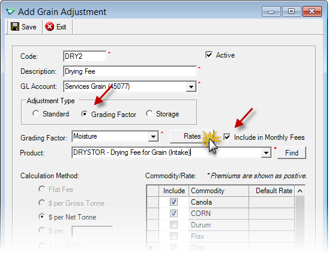Maximize the Add Grain Adjustment window

pos(291,11)
